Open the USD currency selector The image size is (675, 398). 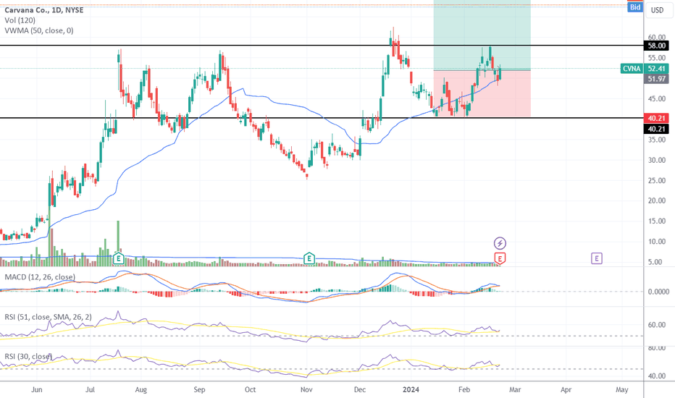point(657,10)
